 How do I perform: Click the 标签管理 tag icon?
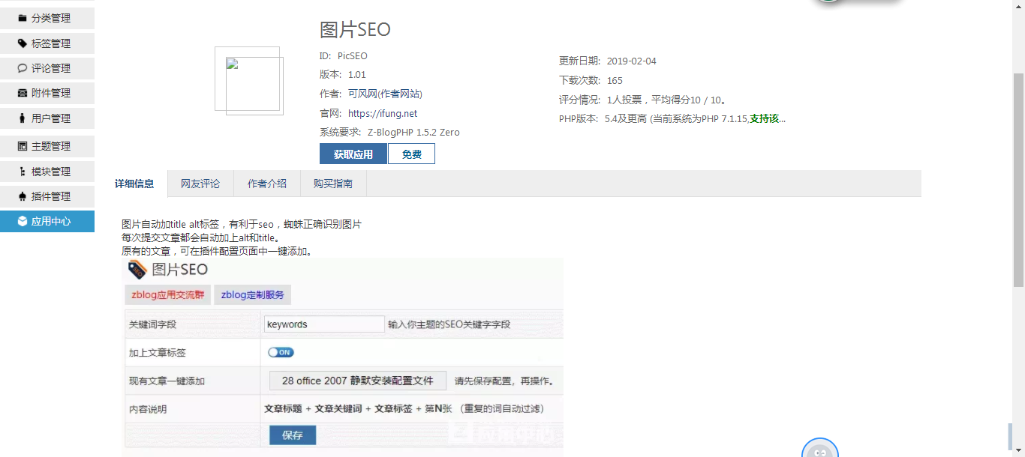click(23, 43)
